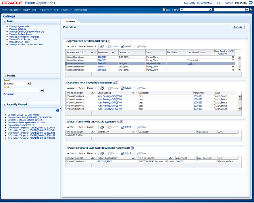Click the catalog search go arrow button
This screenshot has height=203, width=254.
point(42,90)
